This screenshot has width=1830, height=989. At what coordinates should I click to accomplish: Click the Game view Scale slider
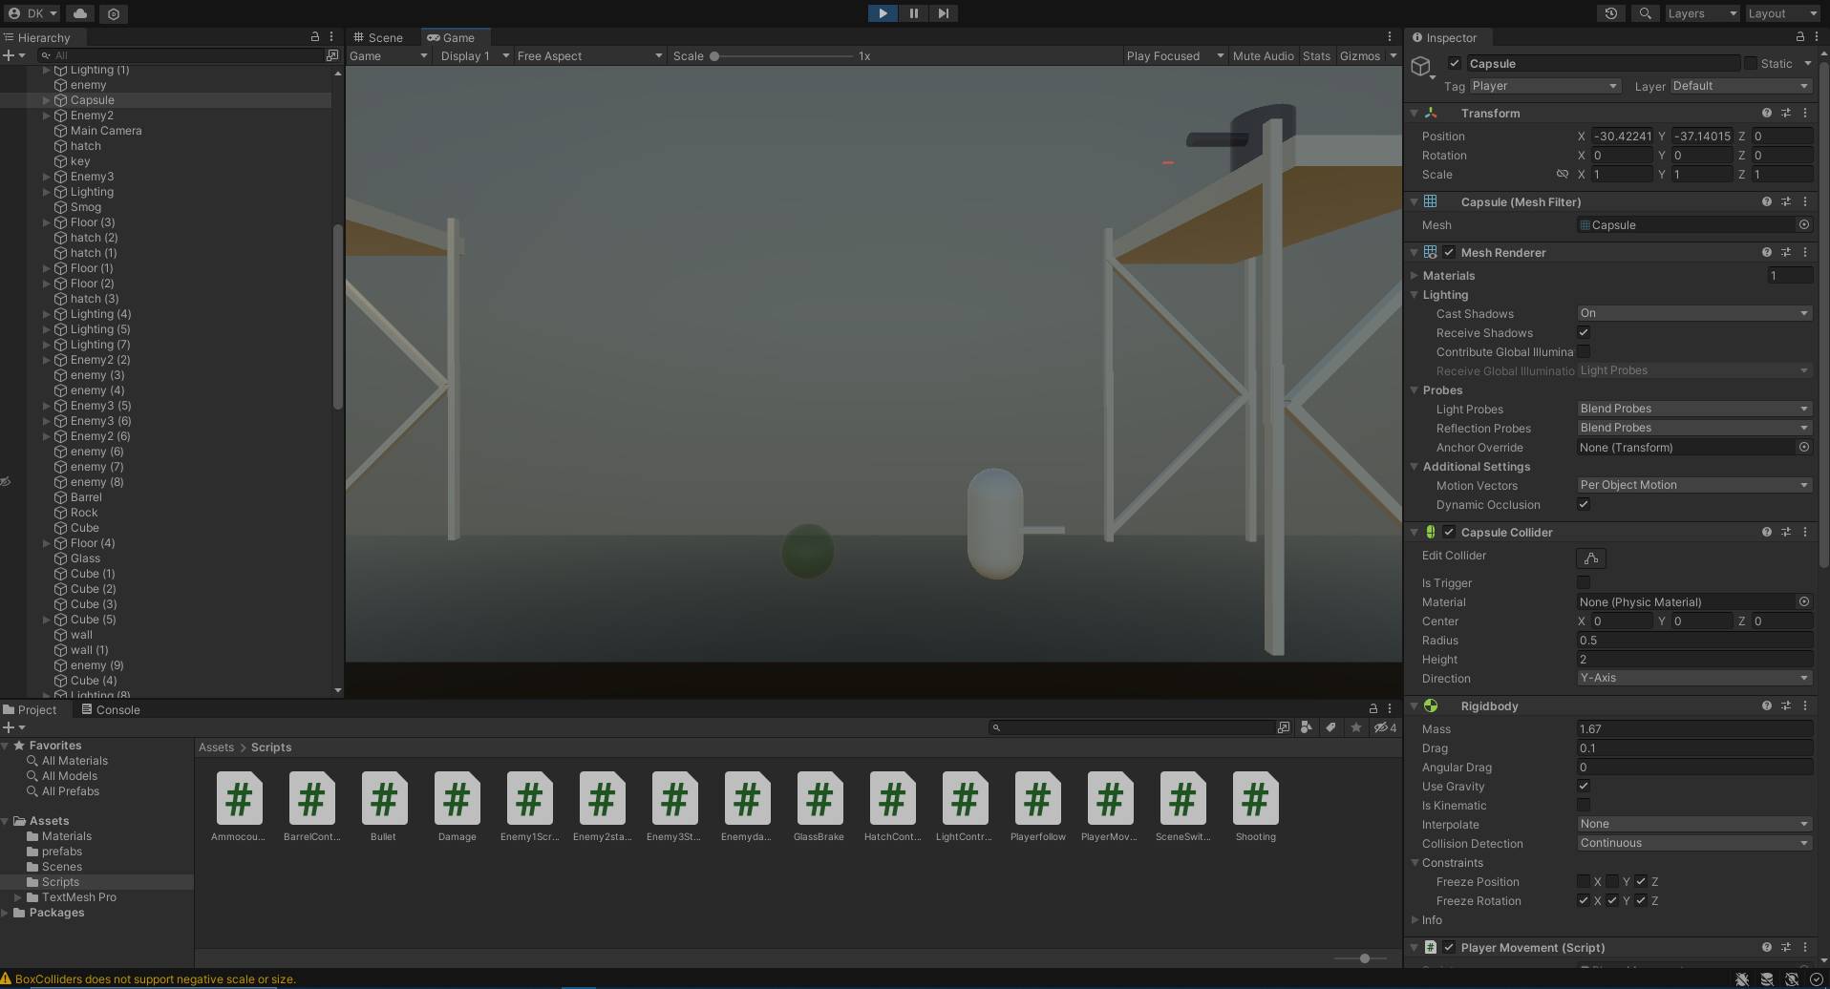point(782,56)
